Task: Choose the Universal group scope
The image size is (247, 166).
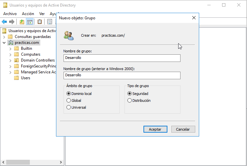Action: pos(68,107)
